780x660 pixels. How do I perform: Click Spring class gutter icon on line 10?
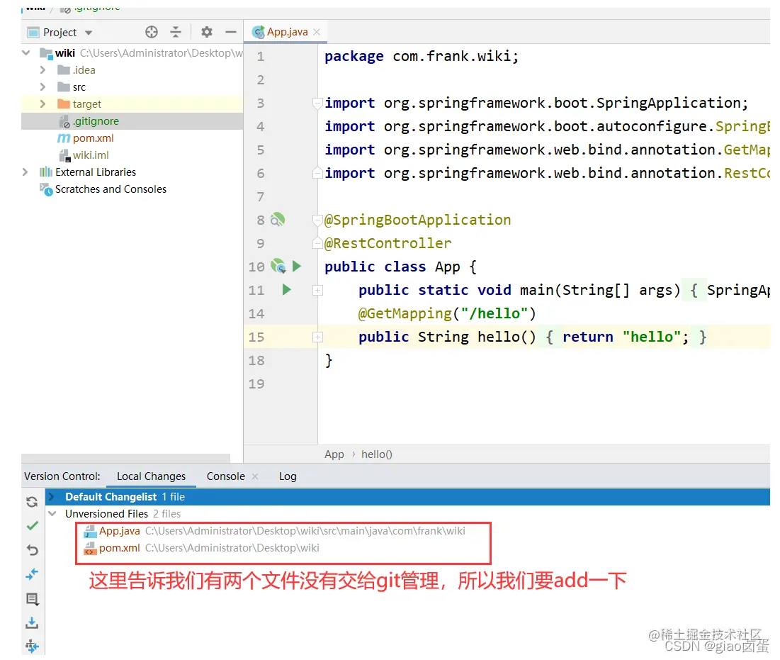pyautogui.click(x=278, y=266)
